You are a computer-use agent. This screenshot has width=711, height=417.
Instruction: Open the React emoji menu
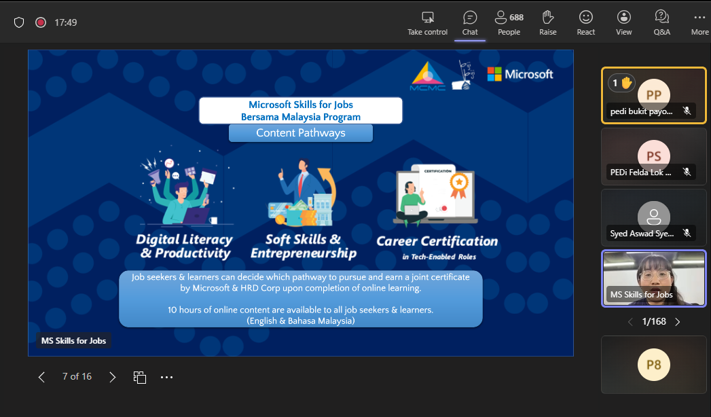585,22
